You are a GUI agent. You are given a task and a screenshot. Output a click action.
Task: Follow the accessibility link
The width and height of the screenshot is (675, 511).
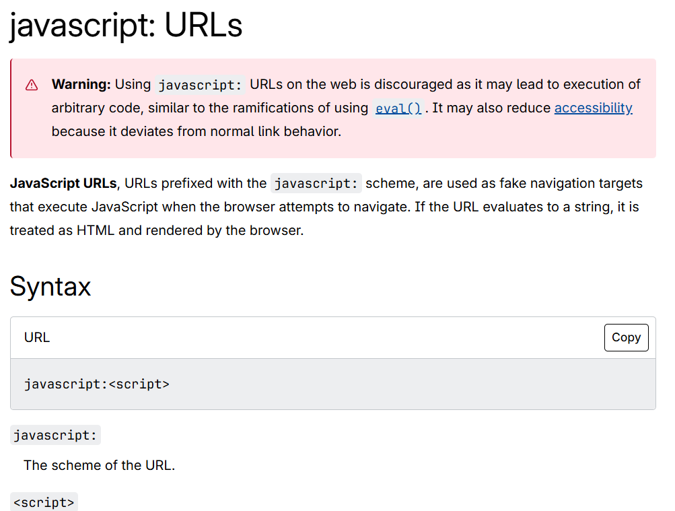pyautogui.click(x=593, y=108)
